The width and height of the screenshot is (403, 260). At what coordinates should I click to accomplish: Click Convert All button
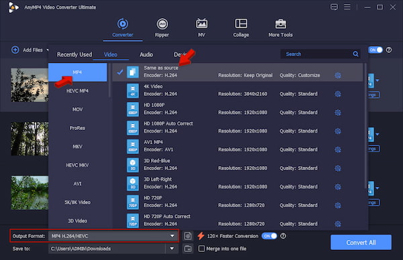(x=361, y=243)
